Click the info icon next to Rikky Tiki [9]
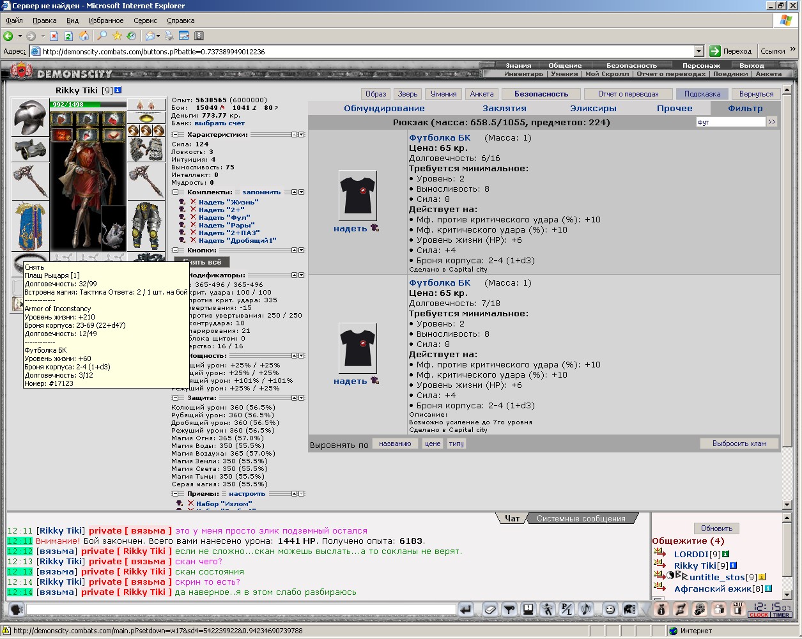This screenshot has width=802, height=639. (x=118, y=90)
